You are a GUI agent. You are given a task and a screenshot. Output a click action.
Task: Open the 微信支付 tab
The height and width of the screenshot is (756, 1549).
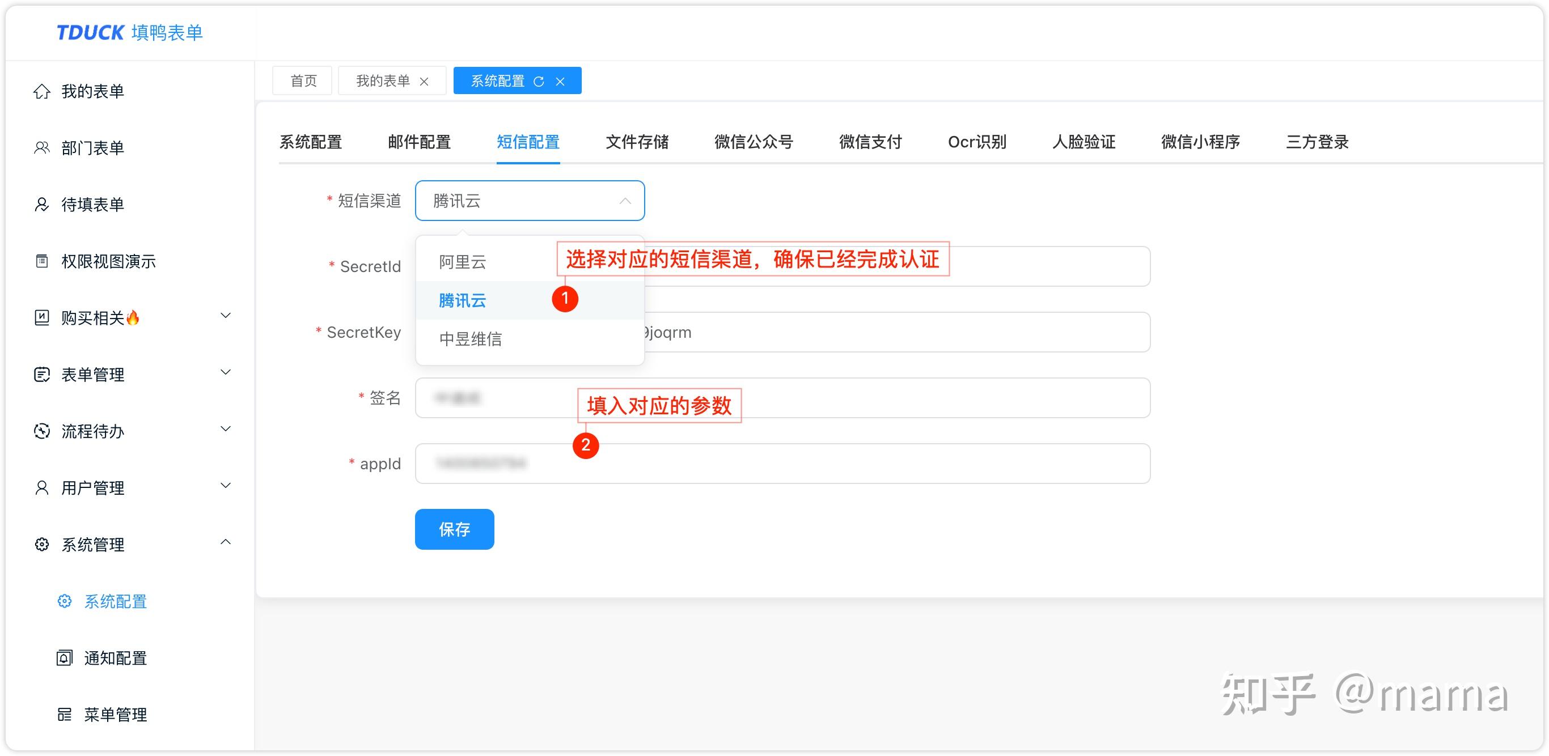pos(870,142)
